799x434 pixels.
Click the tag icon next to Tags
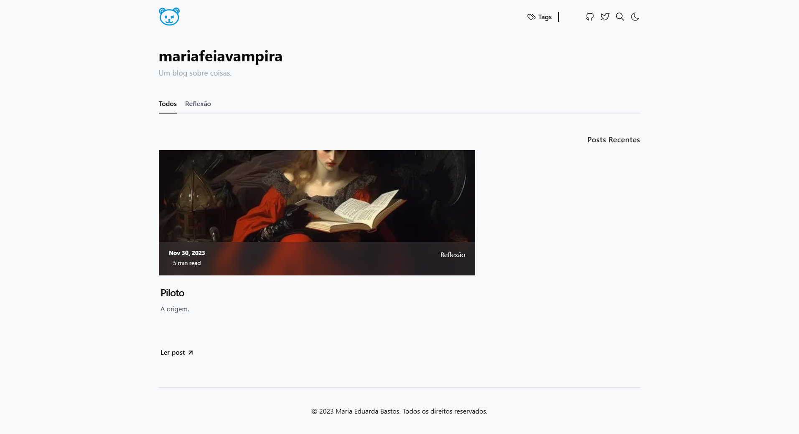(531, 17)
